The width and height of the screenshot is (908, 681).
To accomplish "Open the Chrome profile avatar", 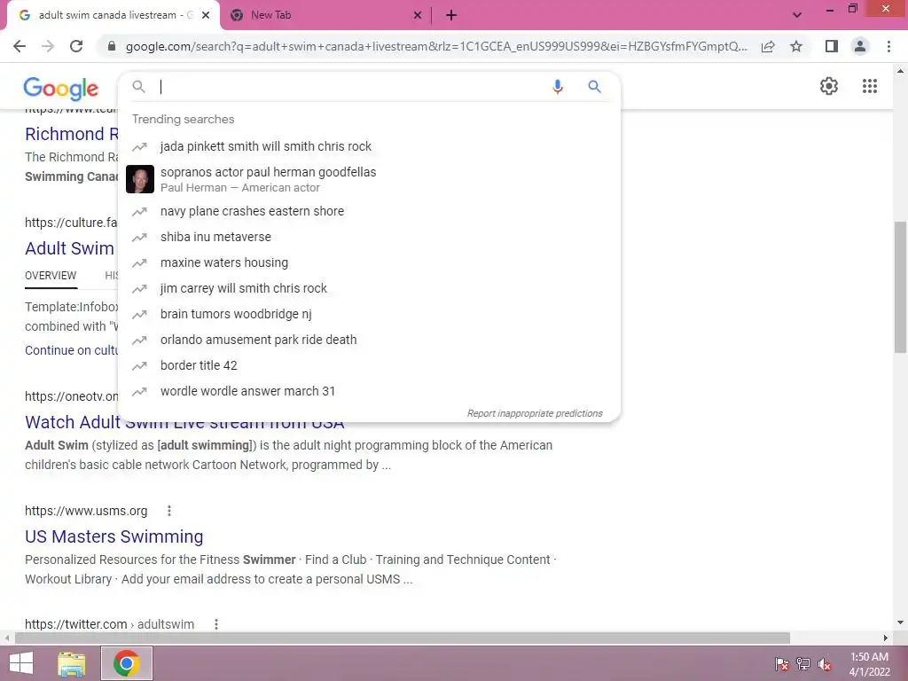I will pos(860,46).
